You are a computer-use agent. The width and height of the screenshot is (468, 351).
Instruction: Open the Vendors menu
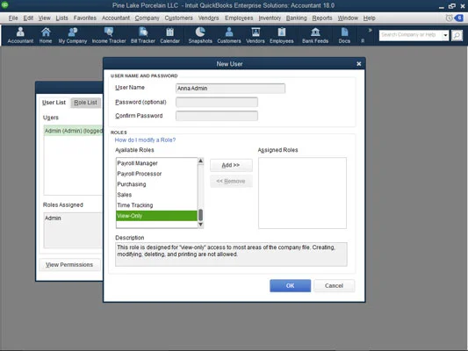point(209,18)
